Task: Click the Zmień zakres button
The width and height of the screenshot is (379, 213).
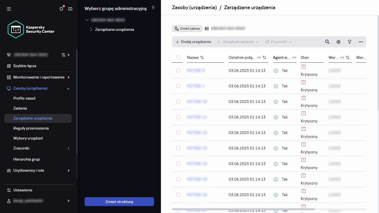Action: [187, 28]
